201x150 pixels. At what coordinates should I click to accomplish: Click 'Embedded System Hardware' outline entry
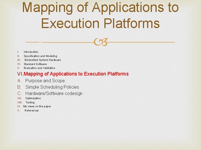42,60
